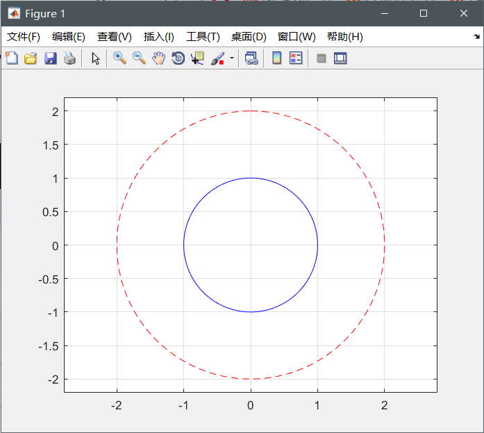Click the x-axis tick label 1

(x=317, y=405)
